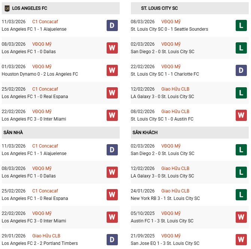Screen dimensions: 251x249
Task: Click the L badge for the New York RB match
Action: [x=241, y=195]
